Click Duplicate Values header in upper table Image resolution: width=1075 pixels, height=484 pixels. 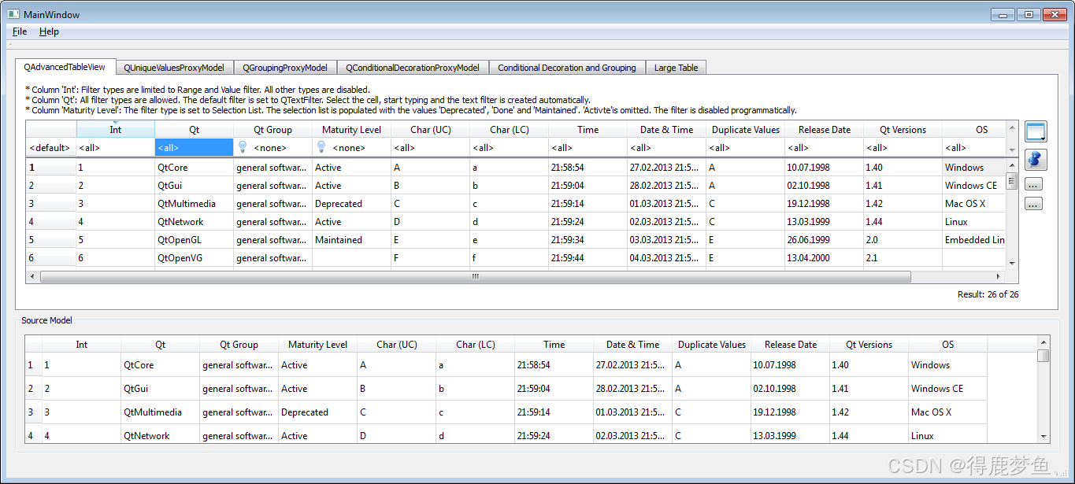(x=745, y=130)
